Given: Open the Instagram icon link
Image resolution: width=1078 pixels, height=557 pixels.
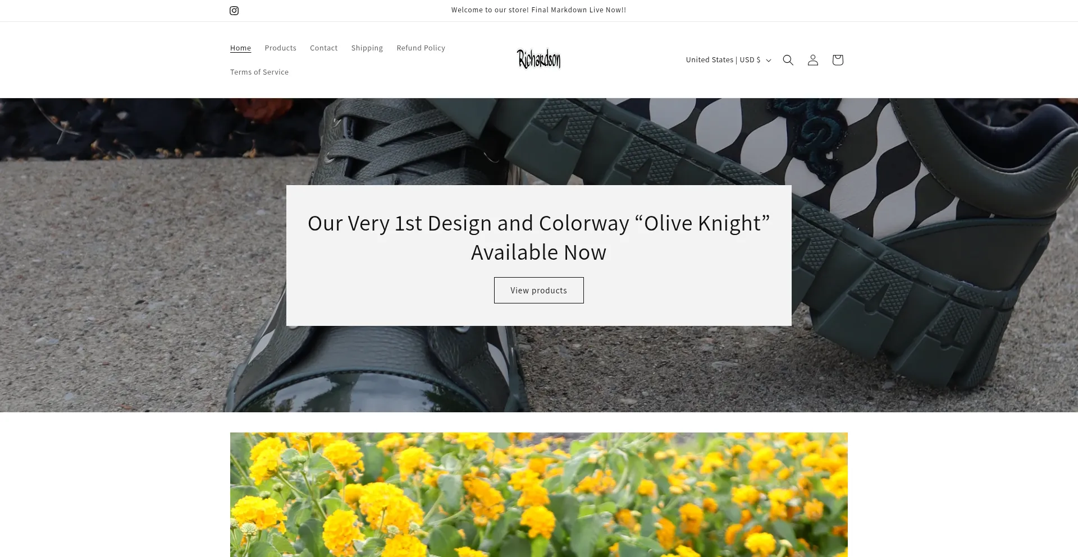Looking at the screenshot, I should 234,11.
